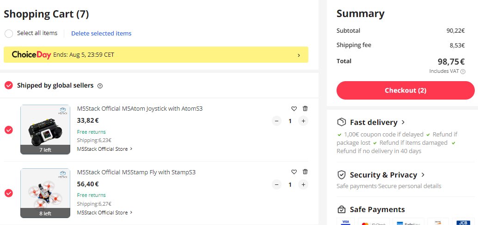
Task: Click the SafeKey payment logo
Action: (409, 222)
